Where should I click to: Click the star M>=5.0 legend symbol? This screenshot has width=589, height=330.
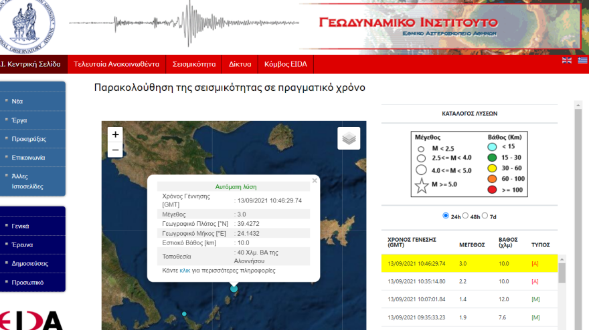(422, 186)
